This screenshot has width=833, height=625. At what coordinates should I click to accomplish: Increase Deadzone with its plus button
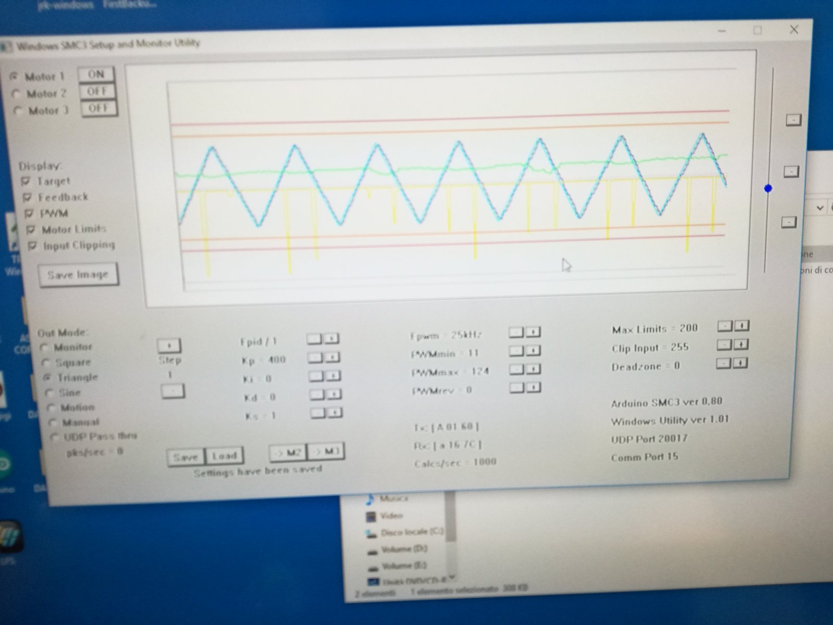point(740,363)
